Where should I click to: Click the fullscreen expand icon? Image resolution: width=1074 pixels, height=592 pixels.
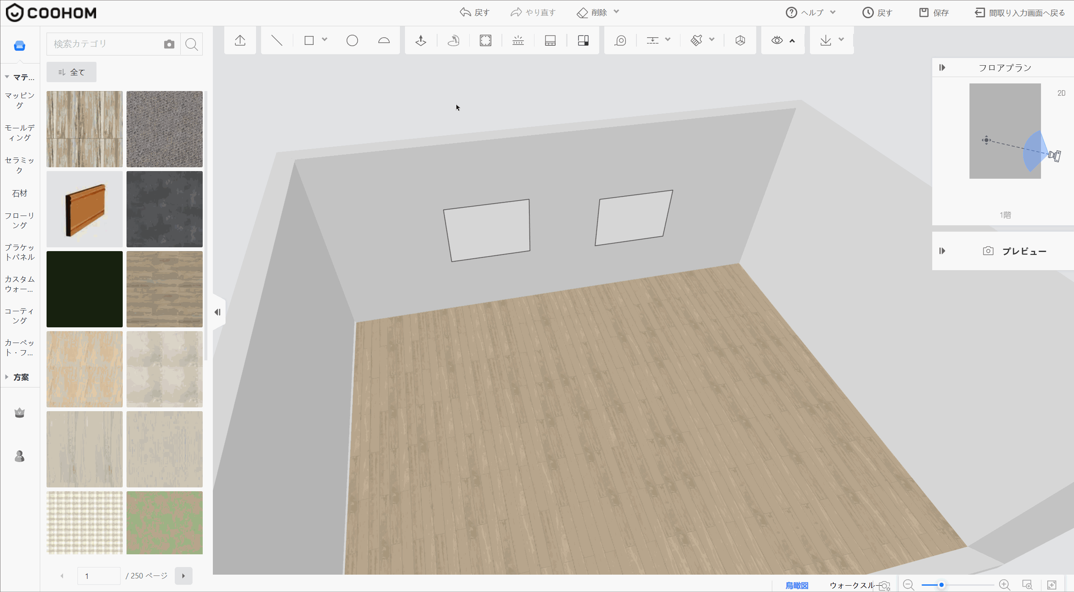pyautogui.click(x=1052, y=585)
